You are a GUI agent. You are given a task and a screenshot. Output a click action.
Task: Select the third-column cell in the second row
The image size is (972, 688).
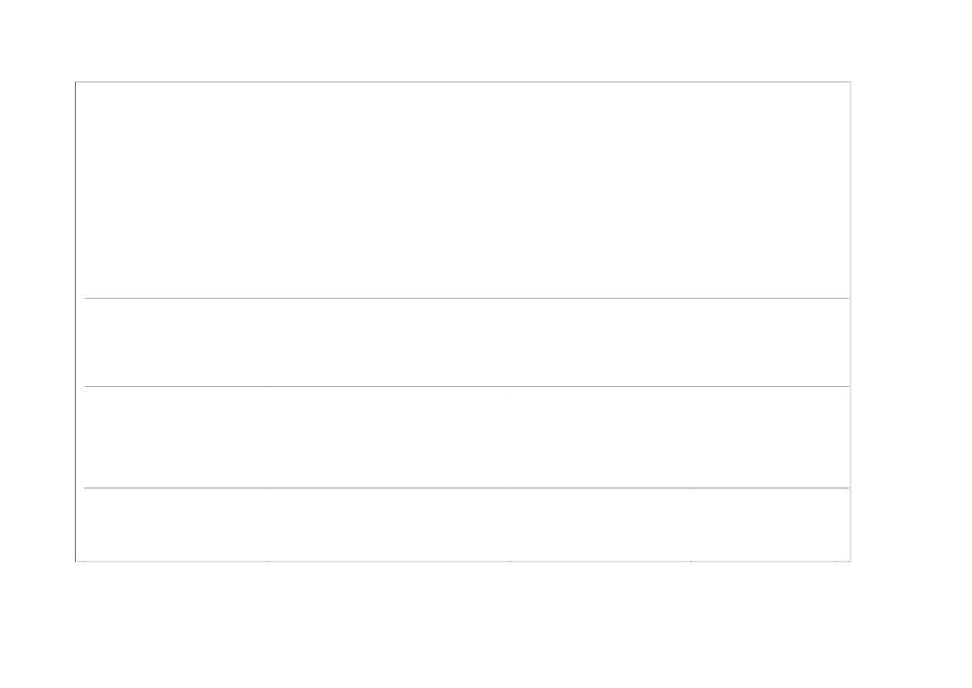pos(600,342)
